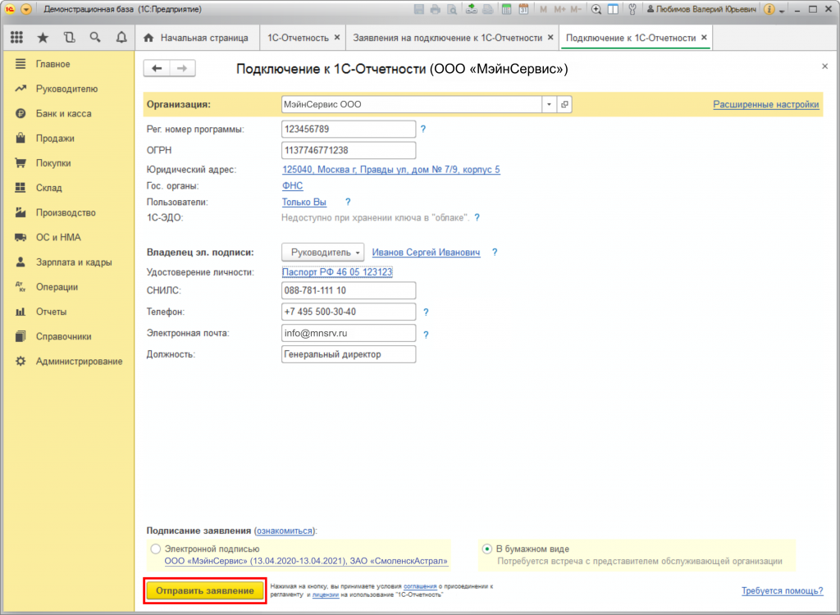840x615 pixels.
Task: Select the 'В бумажном виде' radio button
Action: [x=487, y=549]
